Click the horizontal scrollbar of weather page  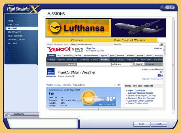pyautogui.click(x=98, y=109)
